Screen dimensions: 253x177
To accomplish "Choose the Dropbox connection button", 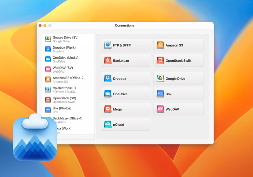I will point(126,78).
